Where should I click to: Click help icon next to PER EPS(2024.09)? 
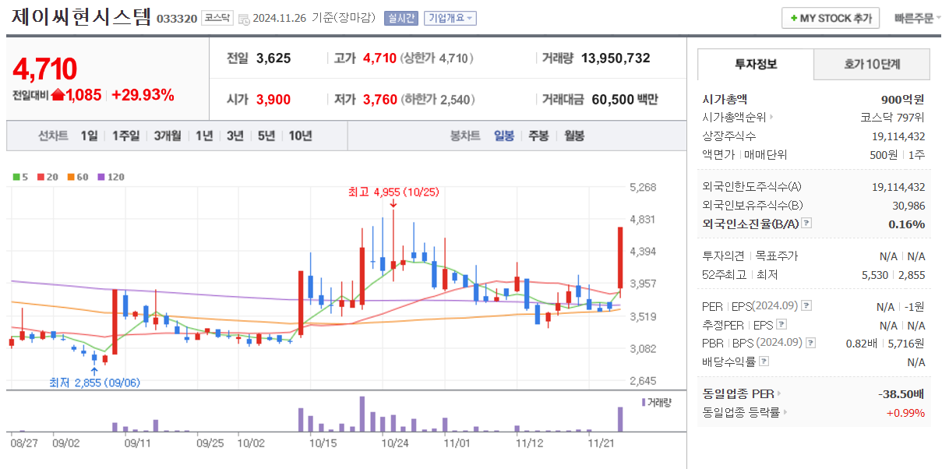(x=806, y=305)
